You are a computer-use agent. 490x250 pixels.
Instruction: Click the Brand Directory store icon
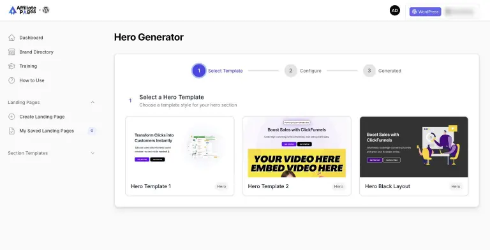[x=11, y=52]
